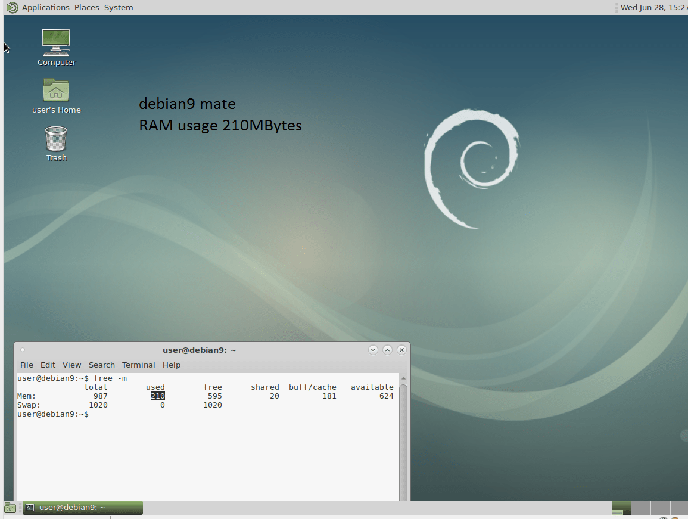This screenshot has height=519, width=688.
Task: Open the terminal File menu
Action: [x=27, y=365]
